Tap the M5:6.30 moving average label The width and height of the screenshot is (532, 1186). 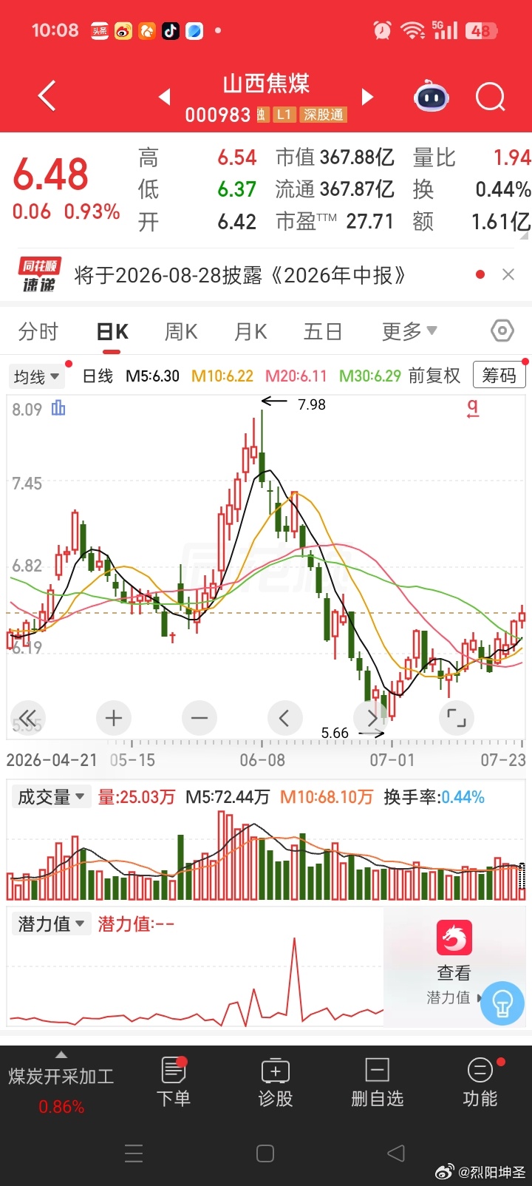point(152,376)
